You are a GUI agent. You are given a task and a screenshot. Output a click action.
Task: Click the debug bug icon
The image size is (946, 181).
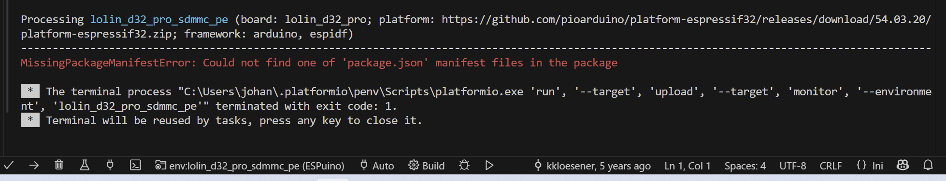(x=464, y=166)
